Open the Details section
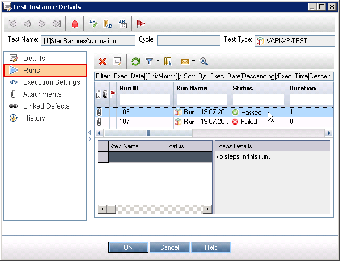 click(45, 58)
